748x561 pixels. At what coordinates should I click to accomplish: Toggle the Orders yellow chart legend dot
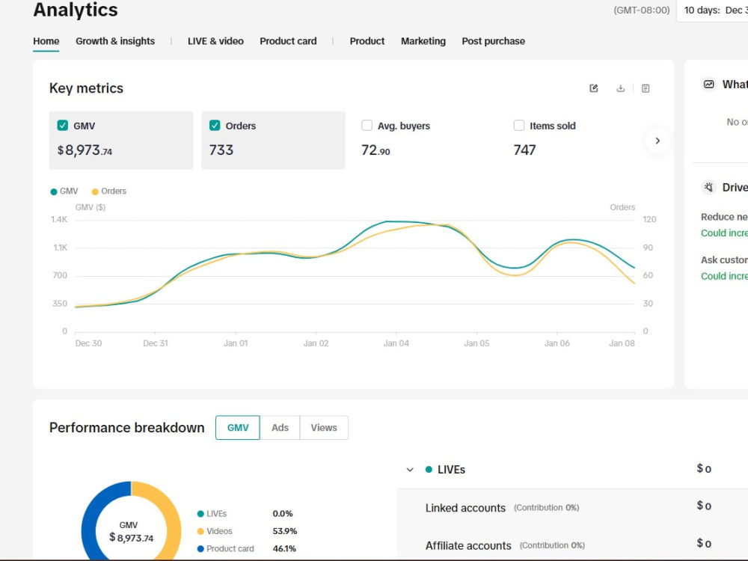click(95, 191)
